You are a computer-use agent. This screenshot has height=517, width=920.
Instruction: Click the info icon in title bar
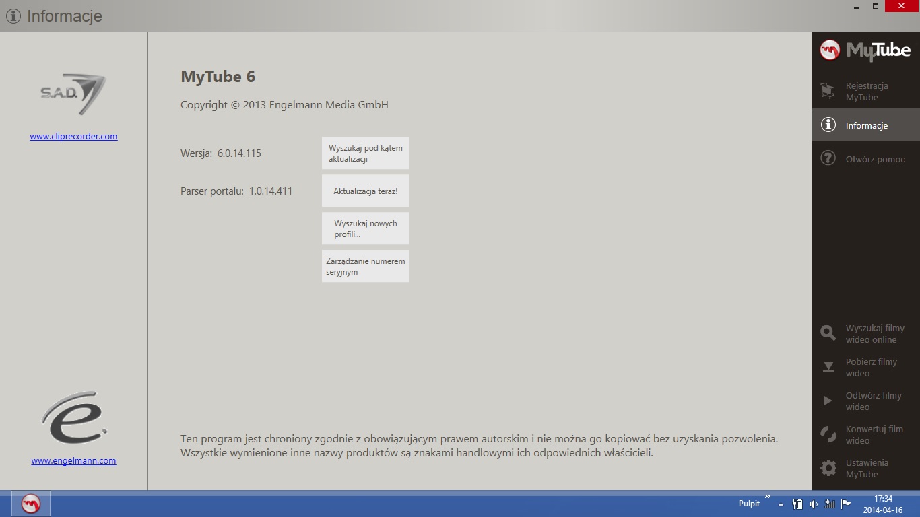click(x=12, y=16)
